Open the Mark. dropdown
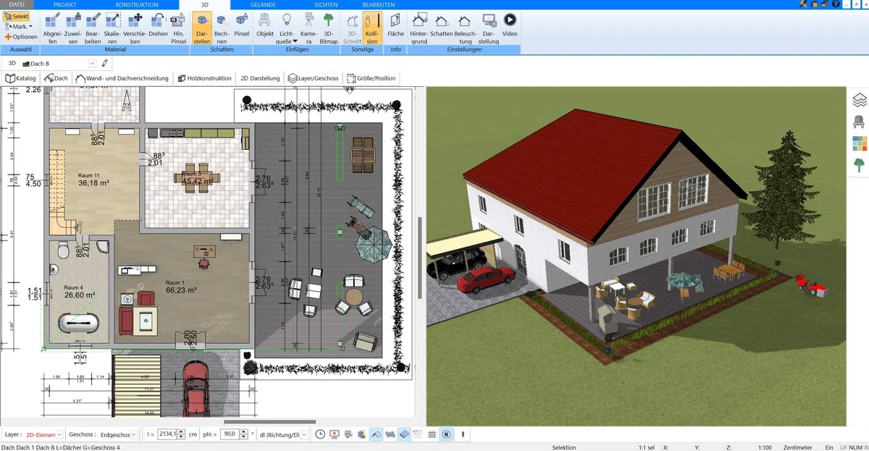 [18, 26]
